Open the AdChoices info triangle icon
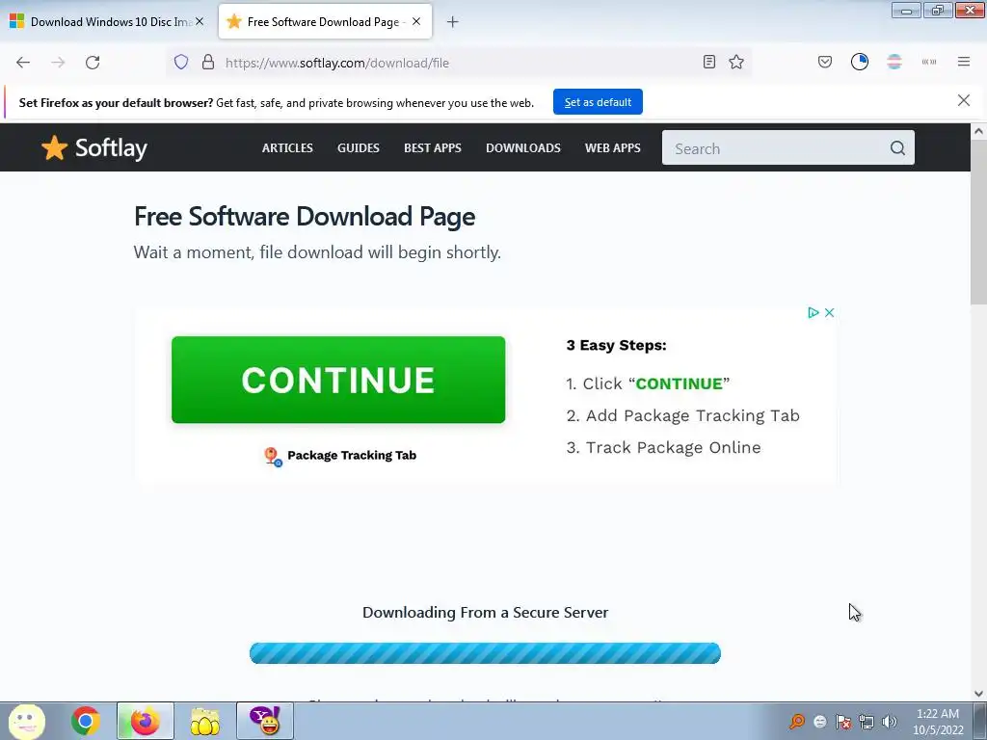 (x=814, y=313)
